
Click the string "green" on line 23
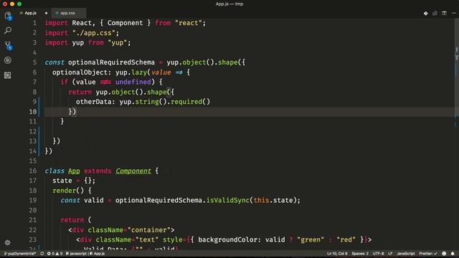pyautogui.click(x=311, y=240)
